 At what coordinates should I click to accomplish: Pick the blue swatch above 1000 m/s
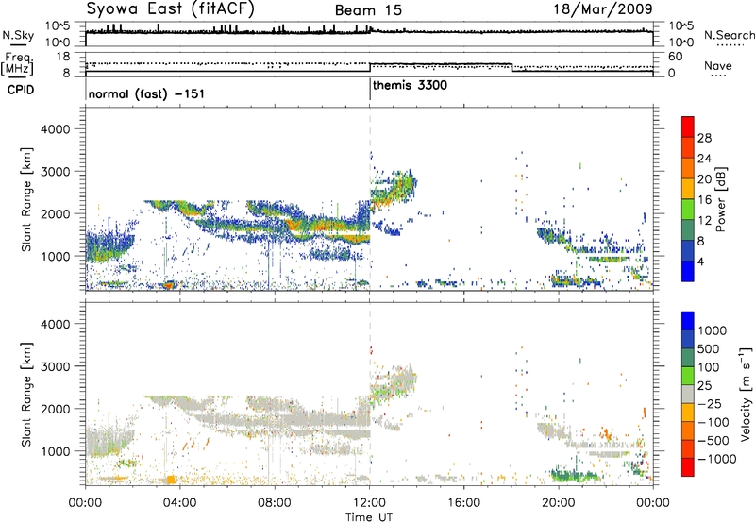[688, 321]
